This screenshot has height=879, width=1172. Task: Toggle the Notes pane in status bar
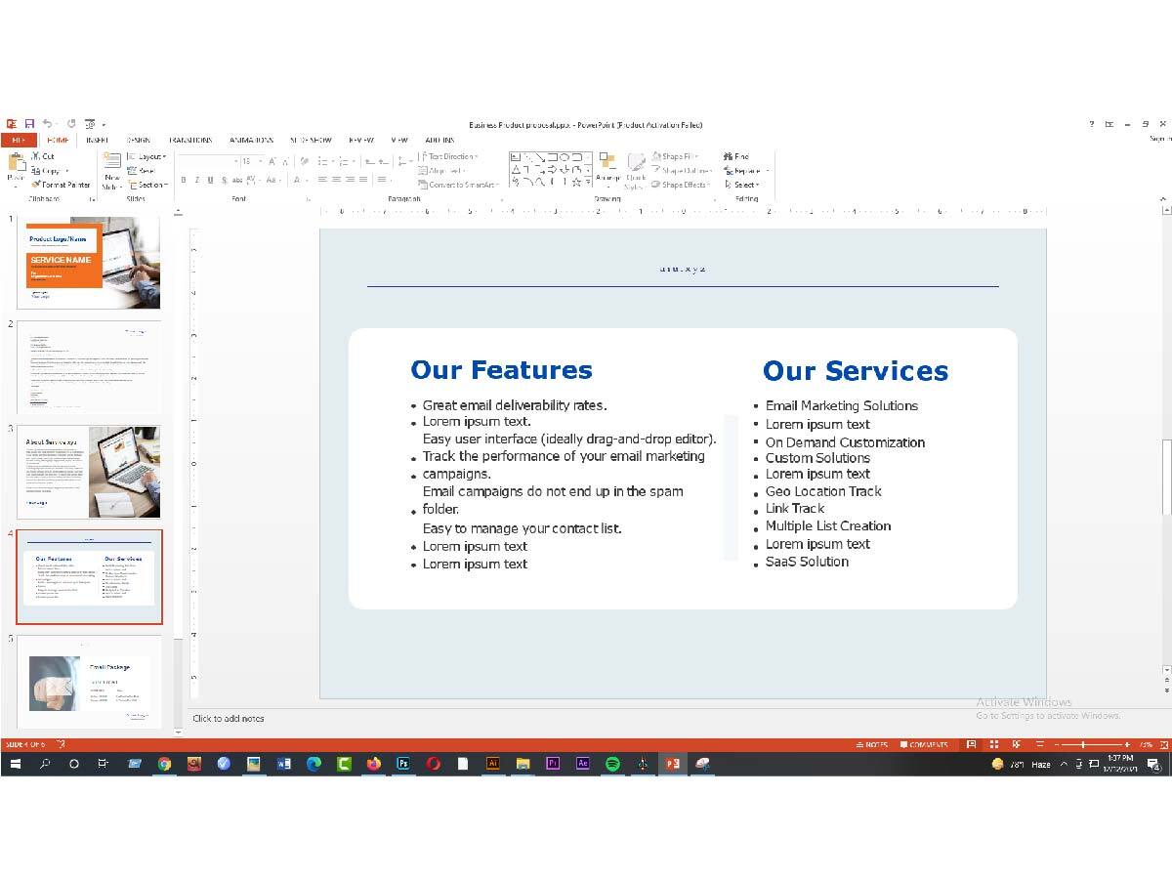pyautogui.click(x=870, y=744)
